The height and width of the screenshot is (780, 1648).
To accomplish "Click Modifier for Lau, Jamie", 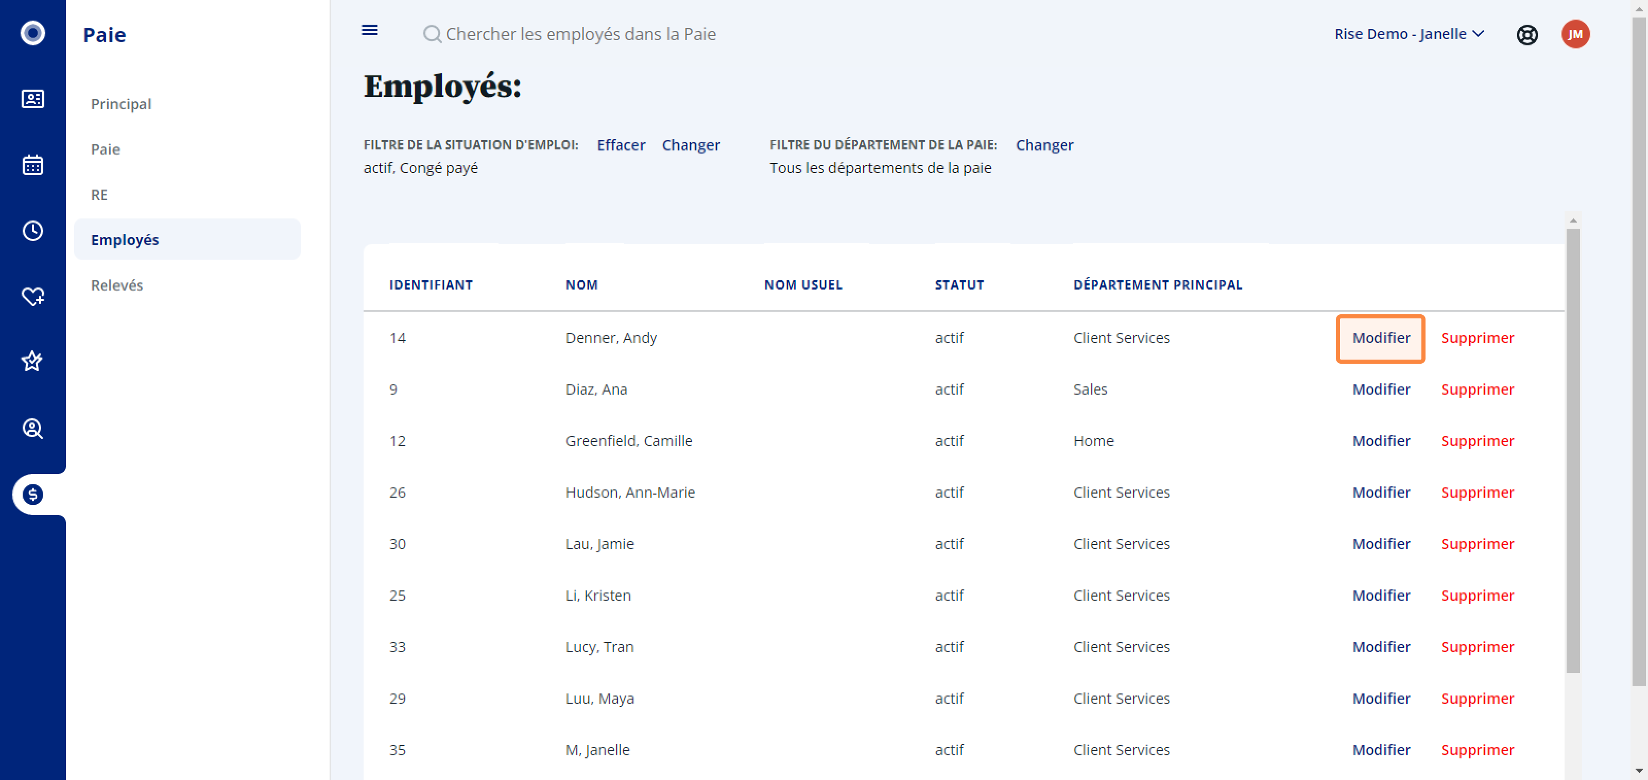I will coord(1381,544).
